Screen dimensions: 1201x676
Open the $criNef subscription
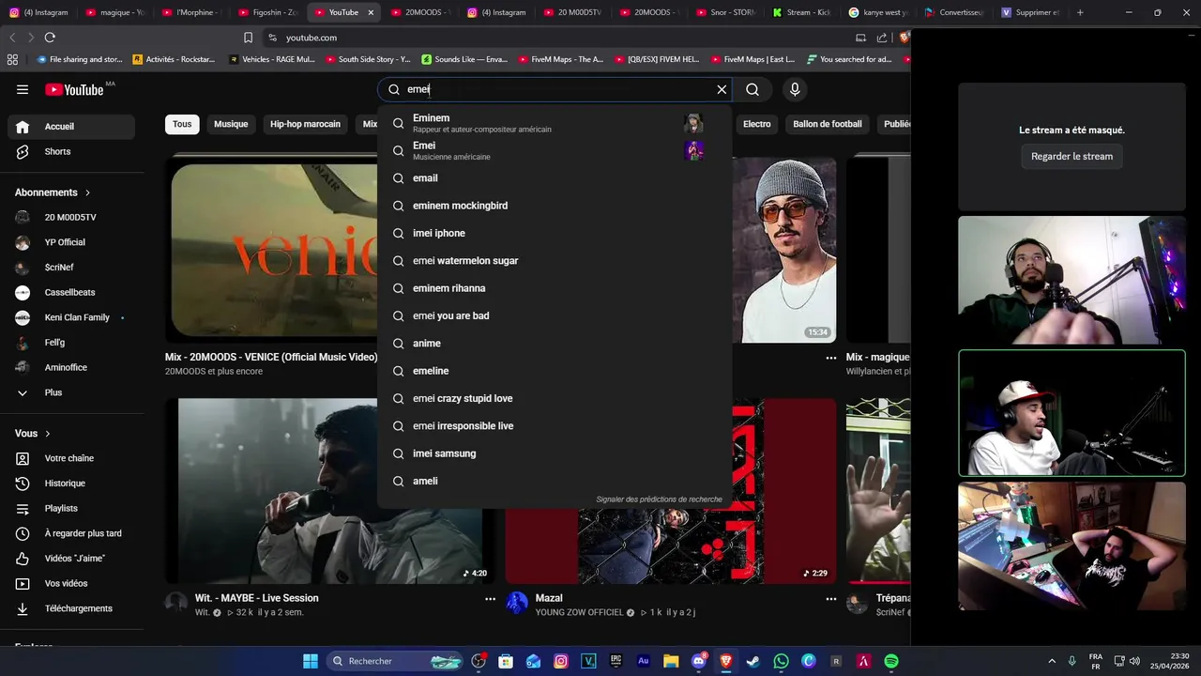(71, 268)
